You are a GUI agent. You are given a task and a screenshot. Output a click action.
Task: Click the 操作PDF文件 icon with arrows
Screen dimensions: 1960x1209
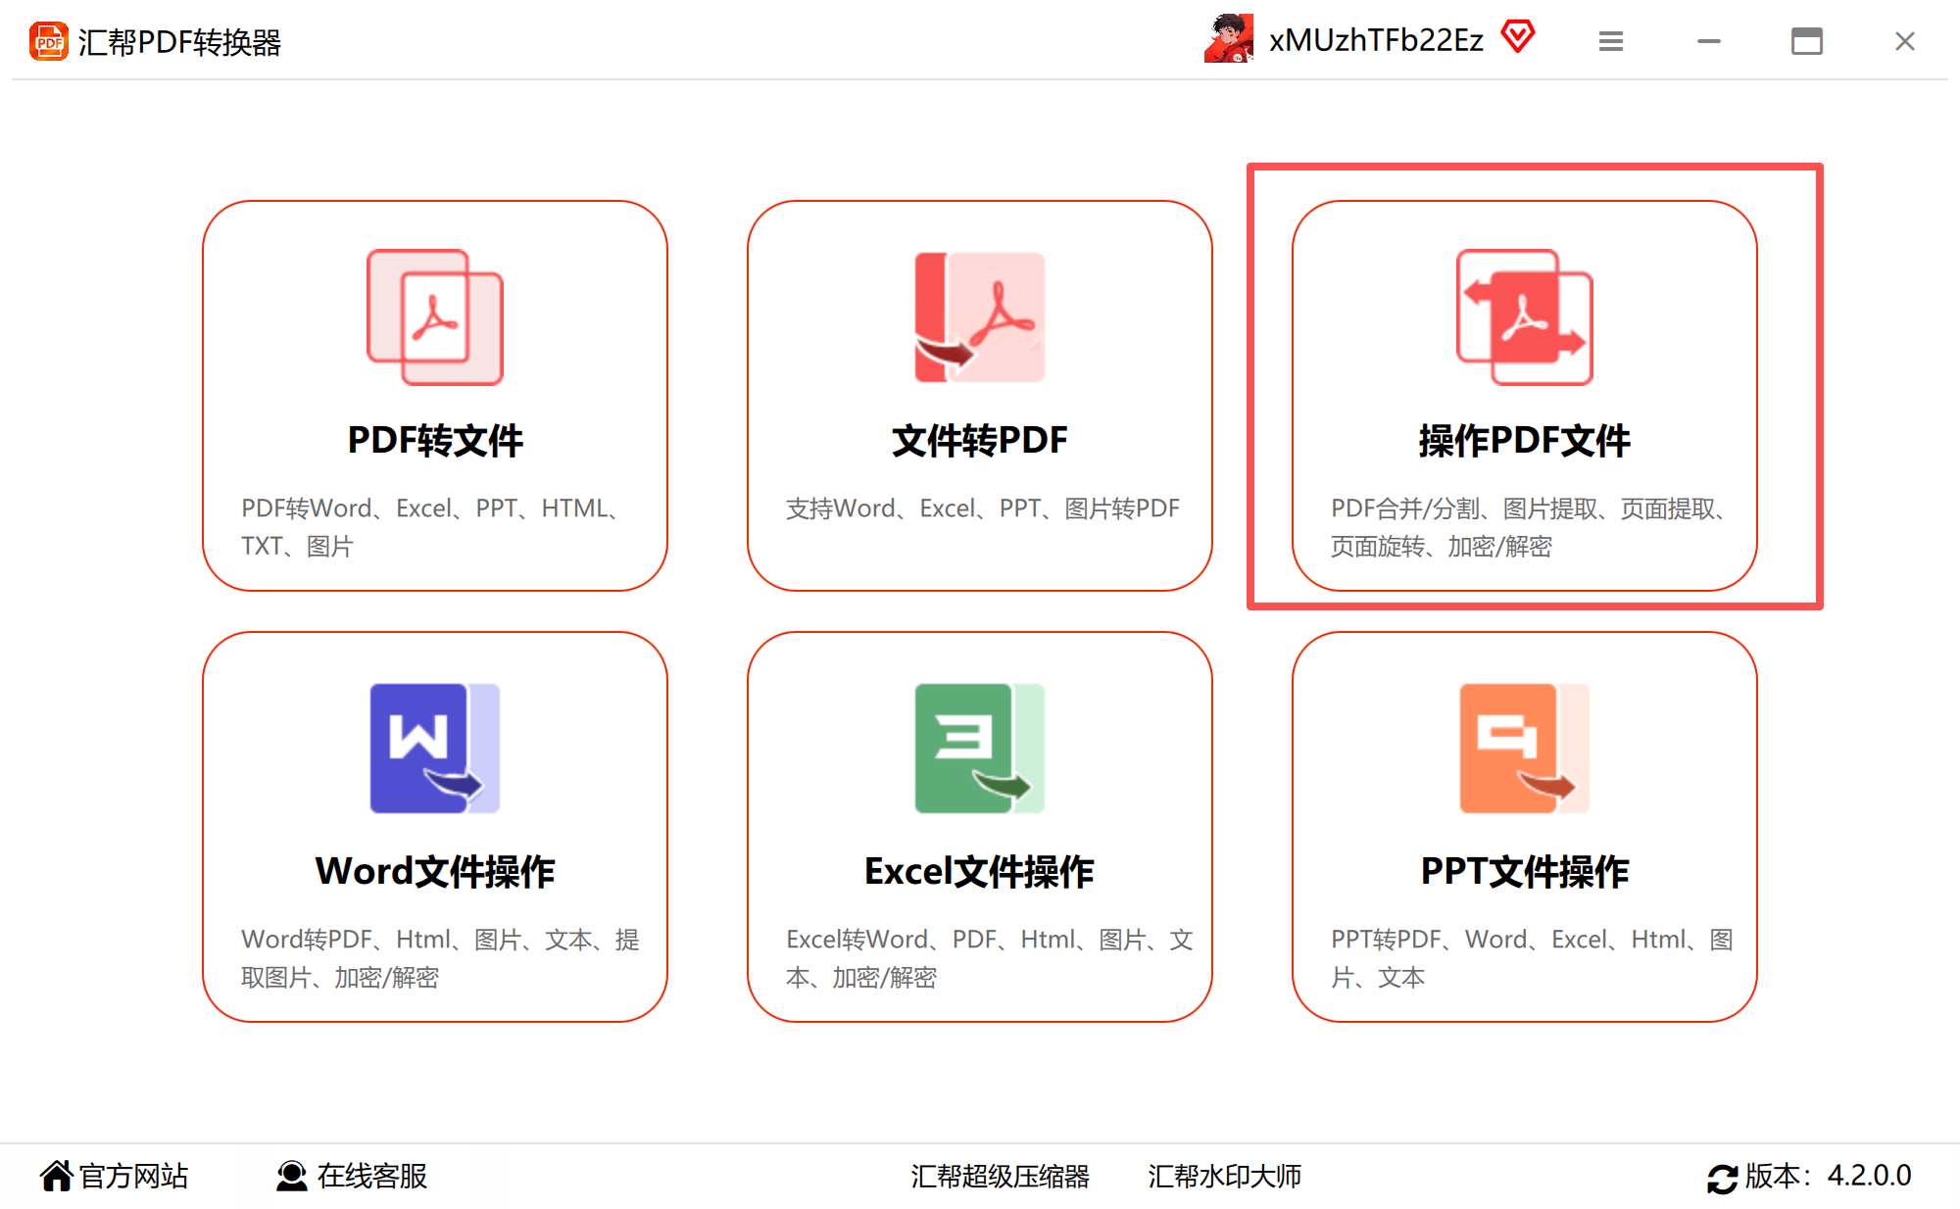pyautogui.click(x=1524, y=316)
